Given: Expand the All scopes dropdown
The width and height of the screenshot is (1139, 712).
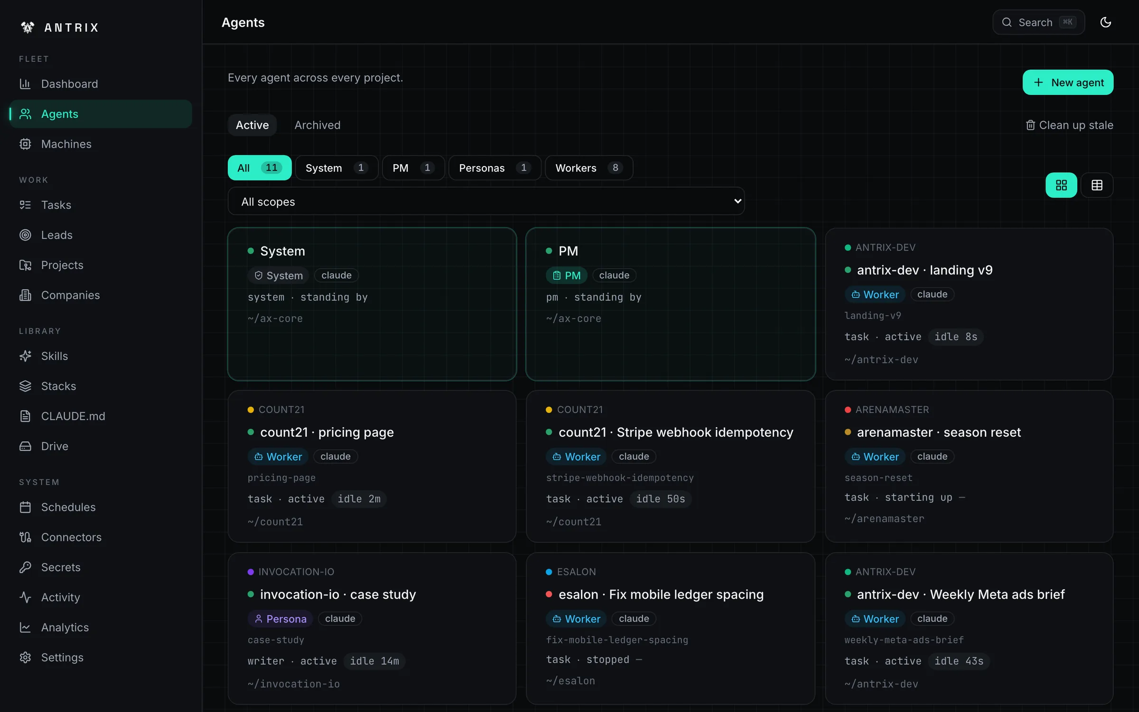Looking at the screenshot, I should (486, 201).
